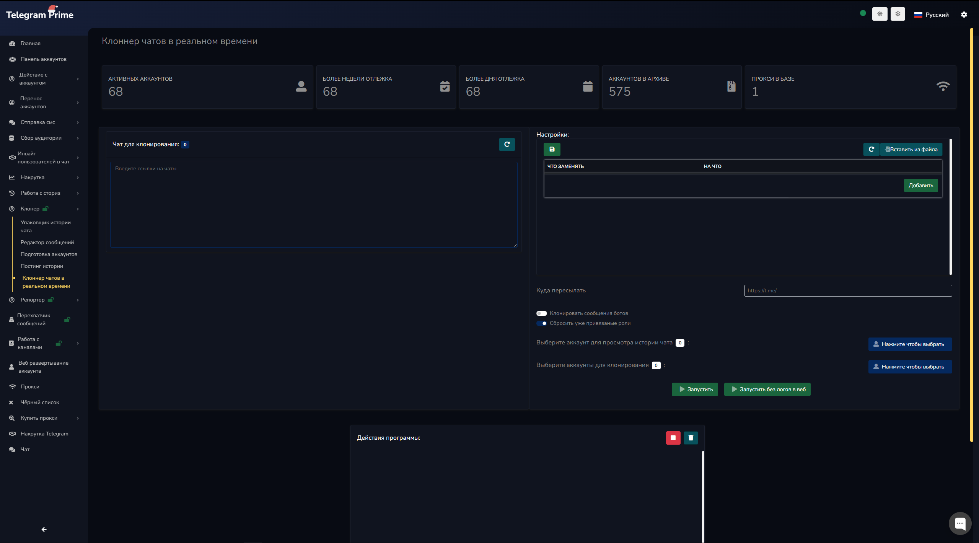Viewport: 979px width, 543px height.
Task: Go to Панель аккаунтов page
Action: (x=43, y=59)
